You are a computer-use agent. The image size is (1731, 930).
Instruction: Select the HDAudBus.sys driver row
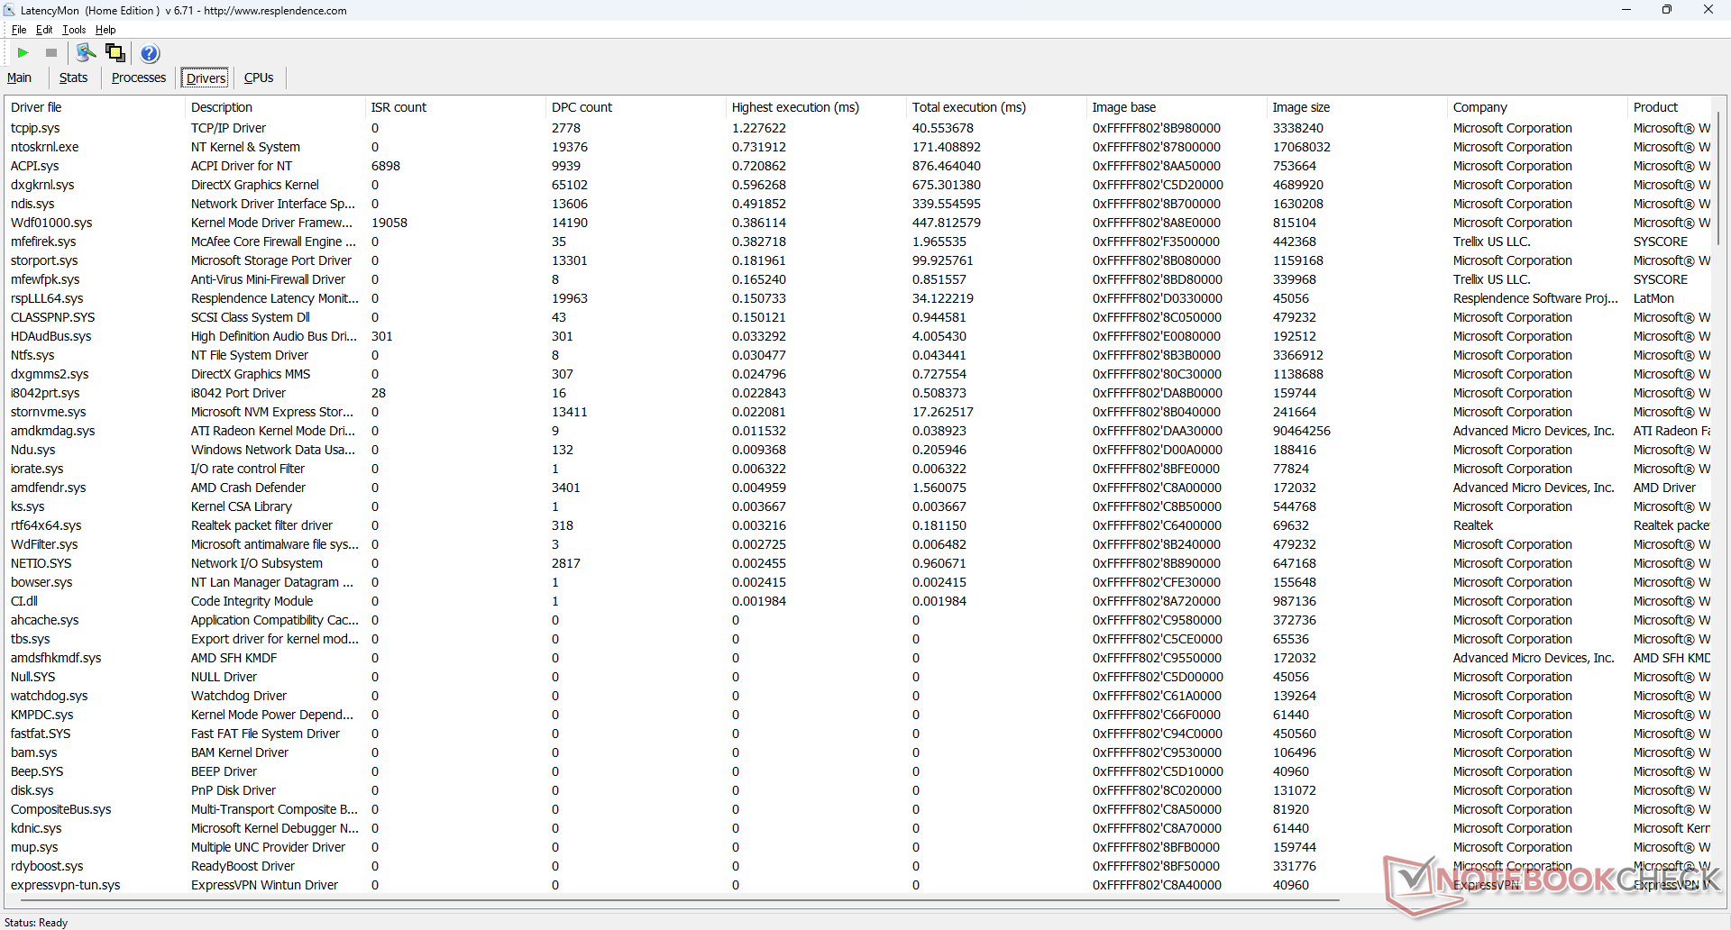[x=858, y=336]
